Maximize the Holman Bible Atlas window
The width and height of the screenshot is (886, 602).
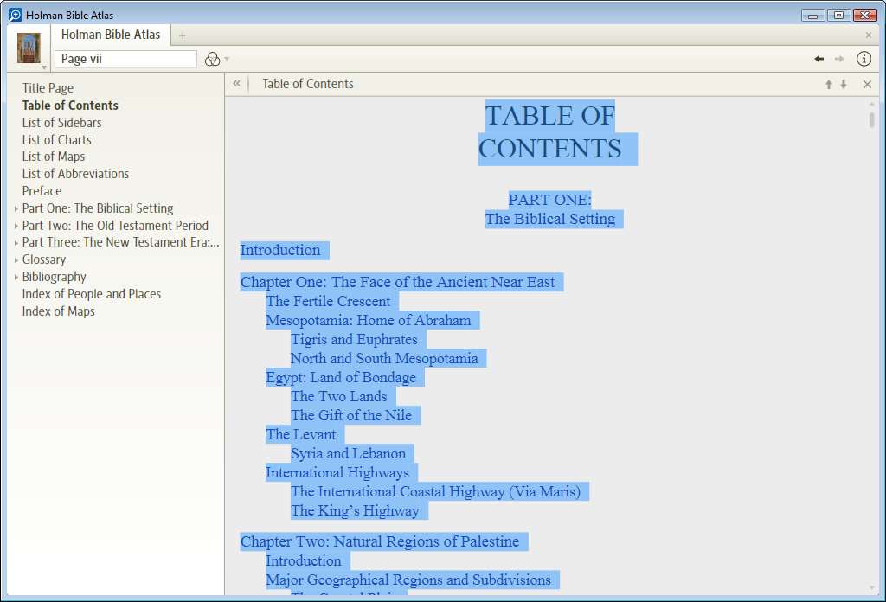click(x=838, y=16)
